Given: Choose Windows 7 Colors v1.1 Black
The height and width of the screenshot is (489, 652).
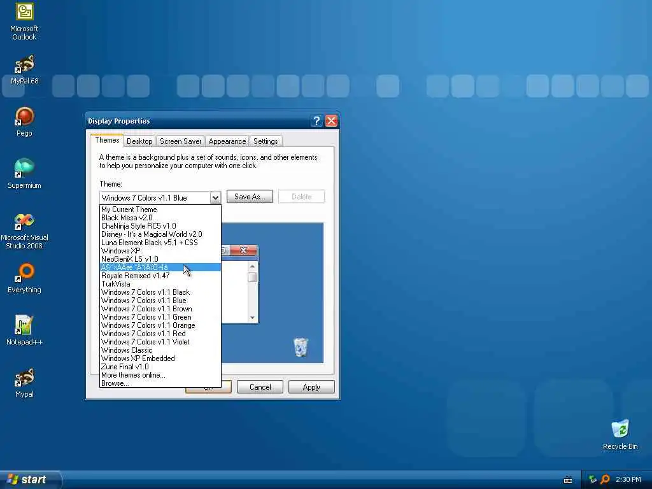Looking at the screenshot, I should (160, 292).
